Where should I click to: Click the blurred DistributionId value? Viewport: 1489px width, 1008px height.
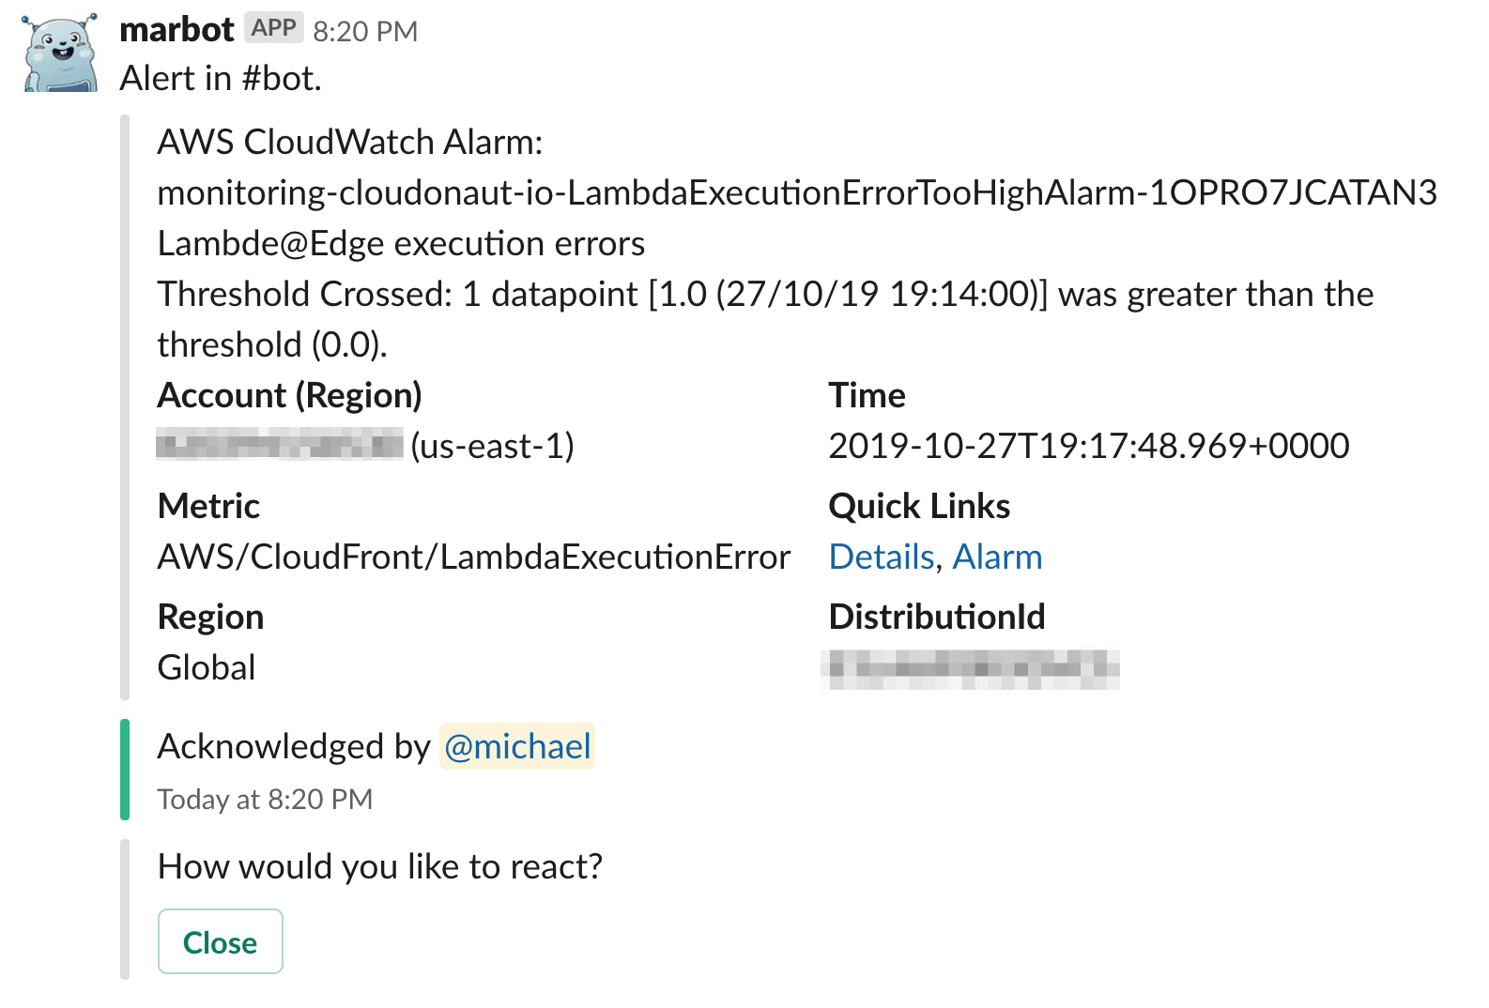click(970, 669)
